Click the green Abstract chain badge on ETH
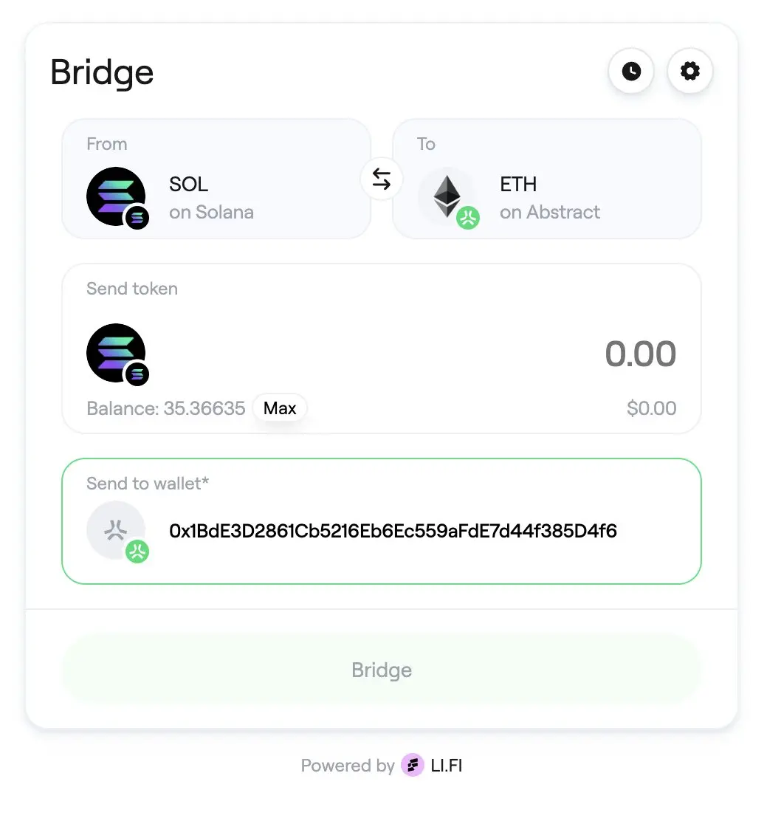Image resolution: width=781 pixels, height=821 pixels. pos(468,217)
